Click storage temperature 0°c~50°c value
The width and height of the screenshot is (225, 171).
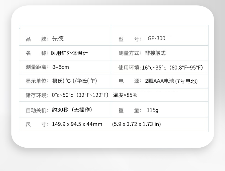(80, 95)
